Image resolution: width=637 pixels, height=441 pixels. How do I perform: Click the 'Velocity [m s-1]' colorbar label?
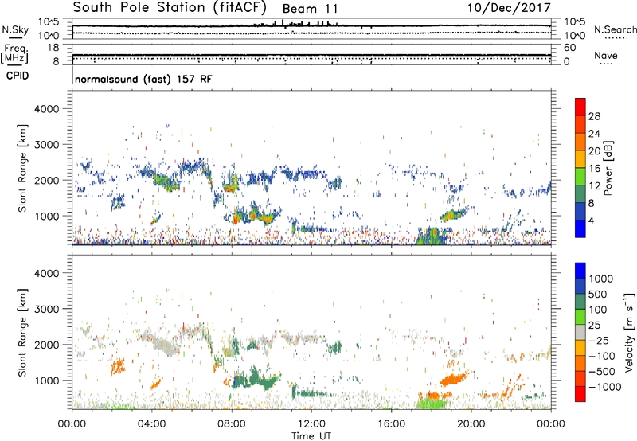629,332
